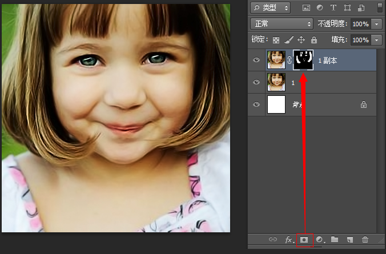Image resolution: width=386 pixels, height=254 pixels.
Task: Select layer 1 thumbnail
Action: (276, 82)
